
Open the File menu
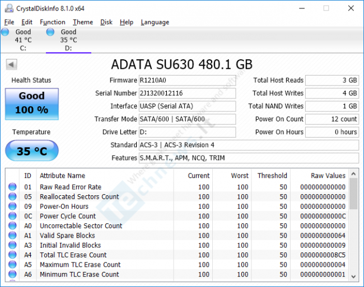(x=10, y=22)
